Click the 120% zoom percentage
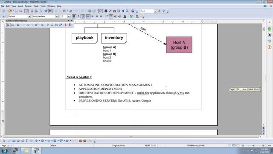 (x=269, y=145)
